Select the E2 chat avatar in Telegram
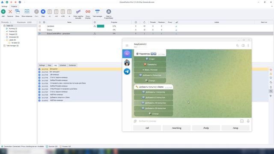 click(x=127, y=54)
